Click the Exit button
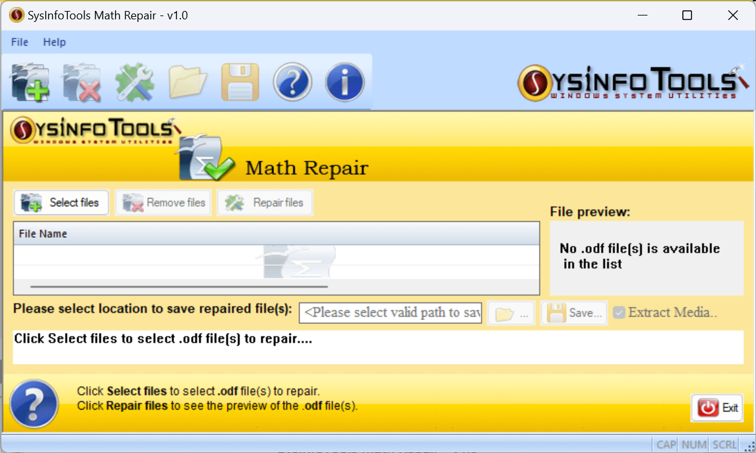This screenshot has height=453, width=756. coord(717,408)
